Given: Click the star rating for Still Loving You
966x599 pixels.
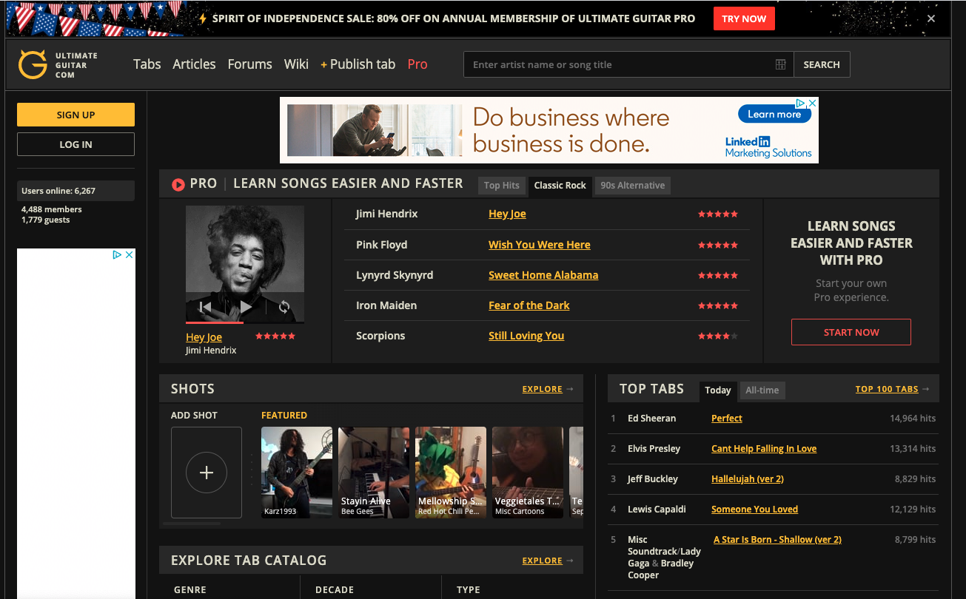Looking at the screenshot, I should click(718, 336).
